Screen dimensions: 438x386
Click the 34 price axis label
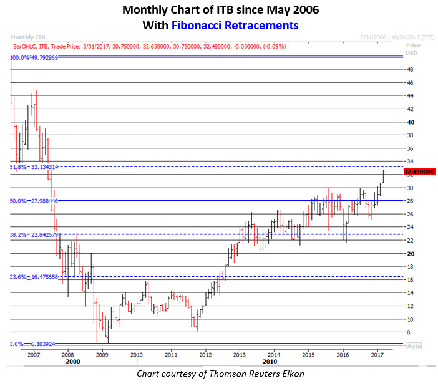tap(410, 162)
